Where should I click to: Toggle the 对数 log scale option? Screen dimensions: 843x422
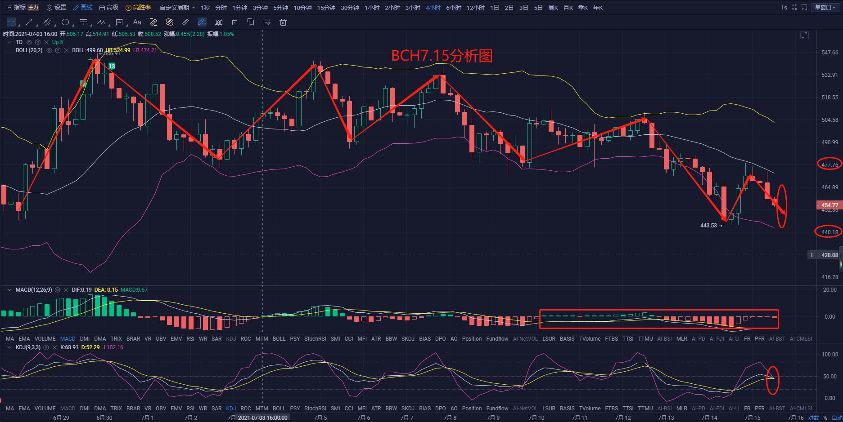click(813, 418)
